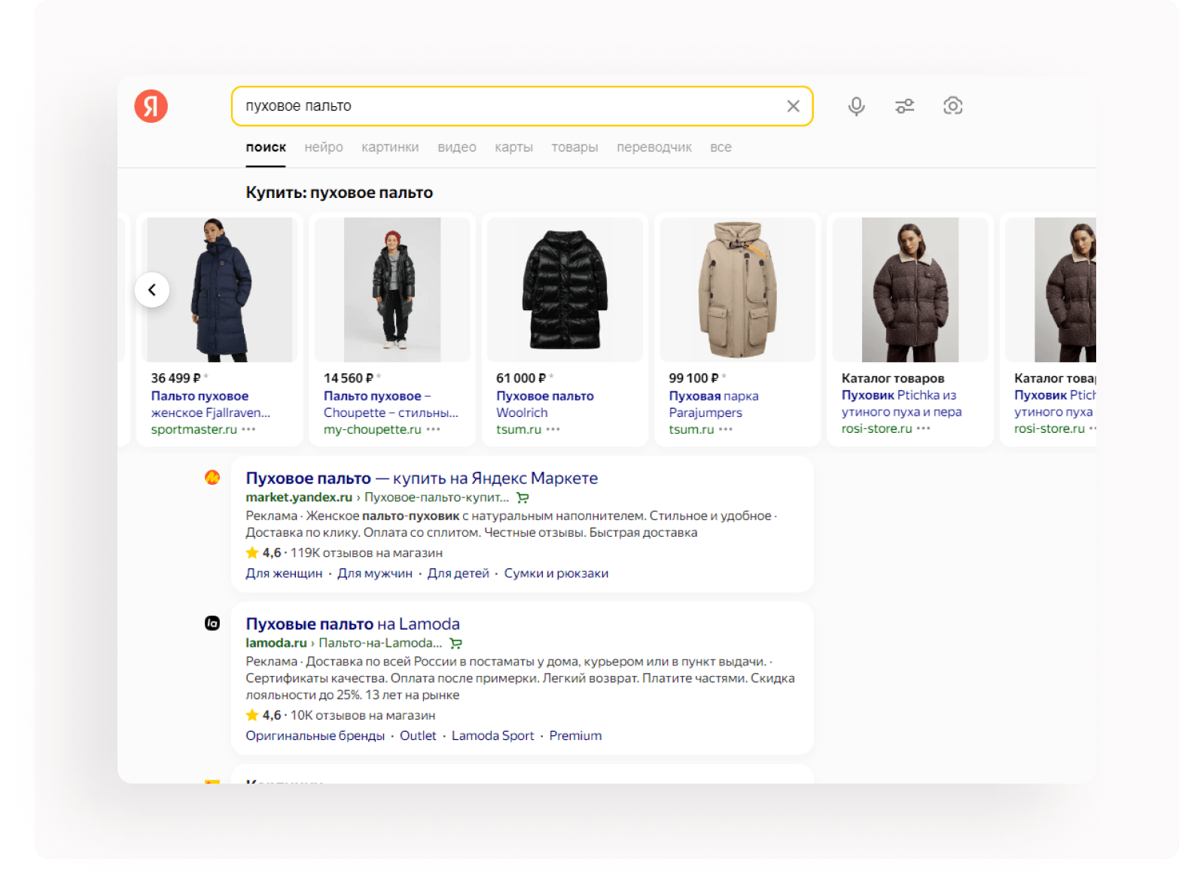Open black Woolrich coat product image

coord(565,290)
